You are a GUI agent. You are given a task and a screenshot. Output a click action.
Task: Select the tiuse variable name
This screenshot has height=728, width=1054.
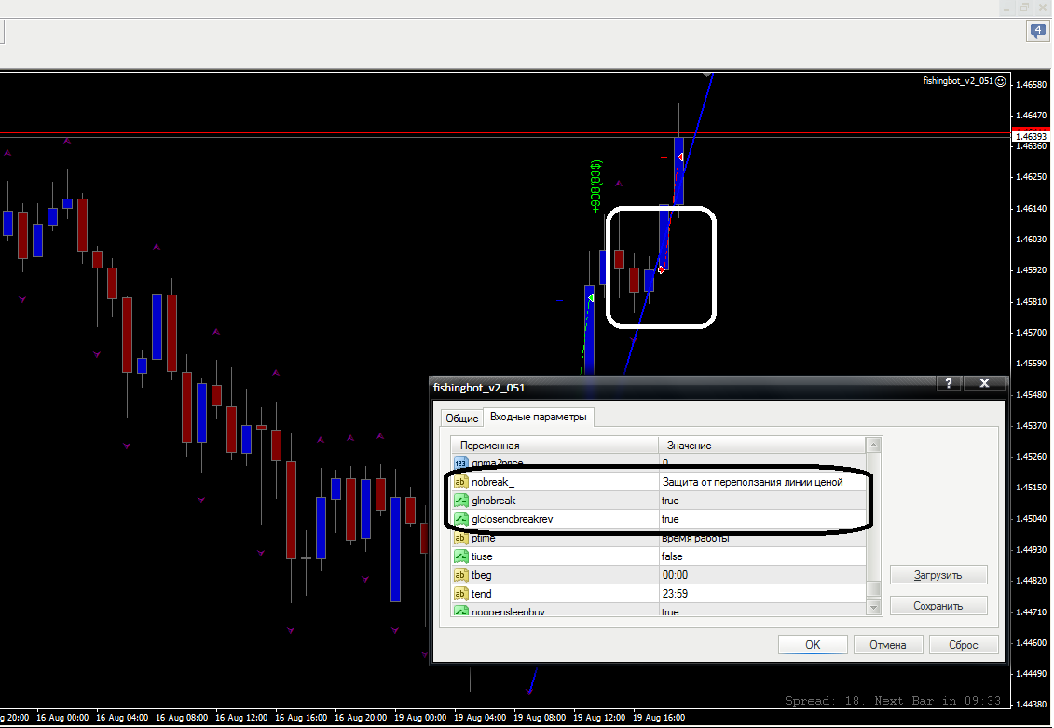point(482,556)
